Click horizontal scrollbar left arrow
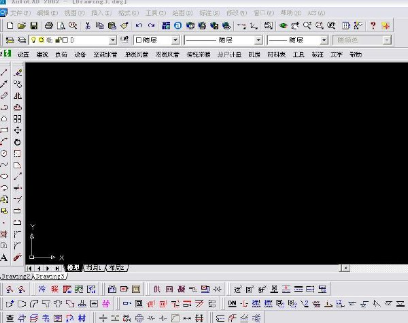This screenshot has height=323, width=408. [x=345, y=268]
